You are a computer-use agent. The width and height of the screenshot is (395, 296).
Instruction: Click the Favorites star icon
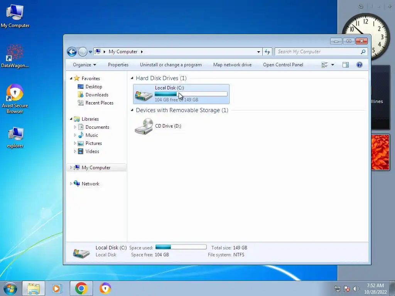tap(77, 78)
